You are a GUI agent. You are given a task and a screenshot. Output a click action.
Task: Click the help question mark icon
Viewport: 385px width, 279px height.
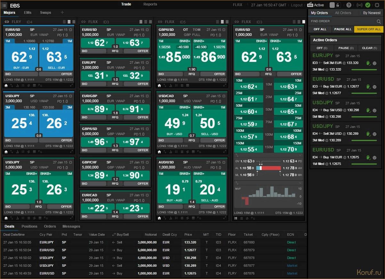(349, 5)
